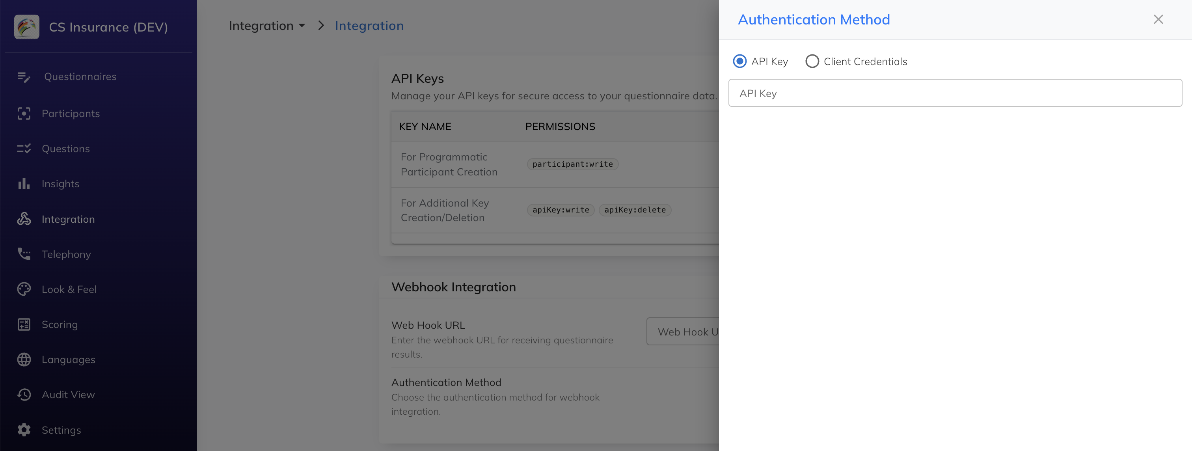The image size is (1192, 451).
Task: Click the Participants sidebar icon
Action: click(x=24, y=114)
